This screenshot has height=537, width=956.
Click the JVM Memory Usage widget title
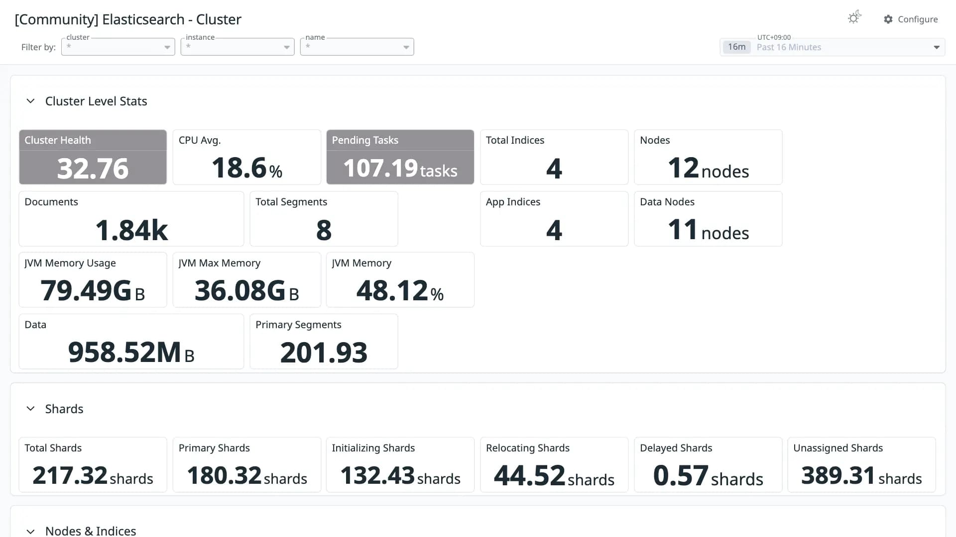pos(70,263)
